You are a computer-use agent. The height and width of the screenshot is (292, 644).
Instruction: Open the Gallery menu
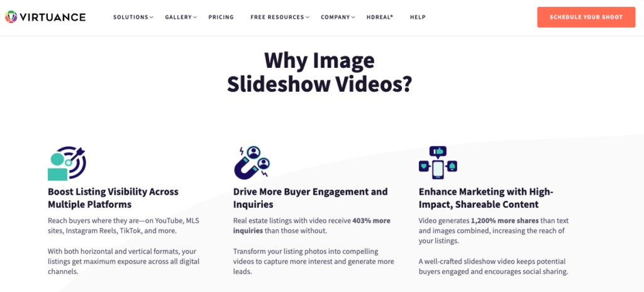(x=178, y=17)
